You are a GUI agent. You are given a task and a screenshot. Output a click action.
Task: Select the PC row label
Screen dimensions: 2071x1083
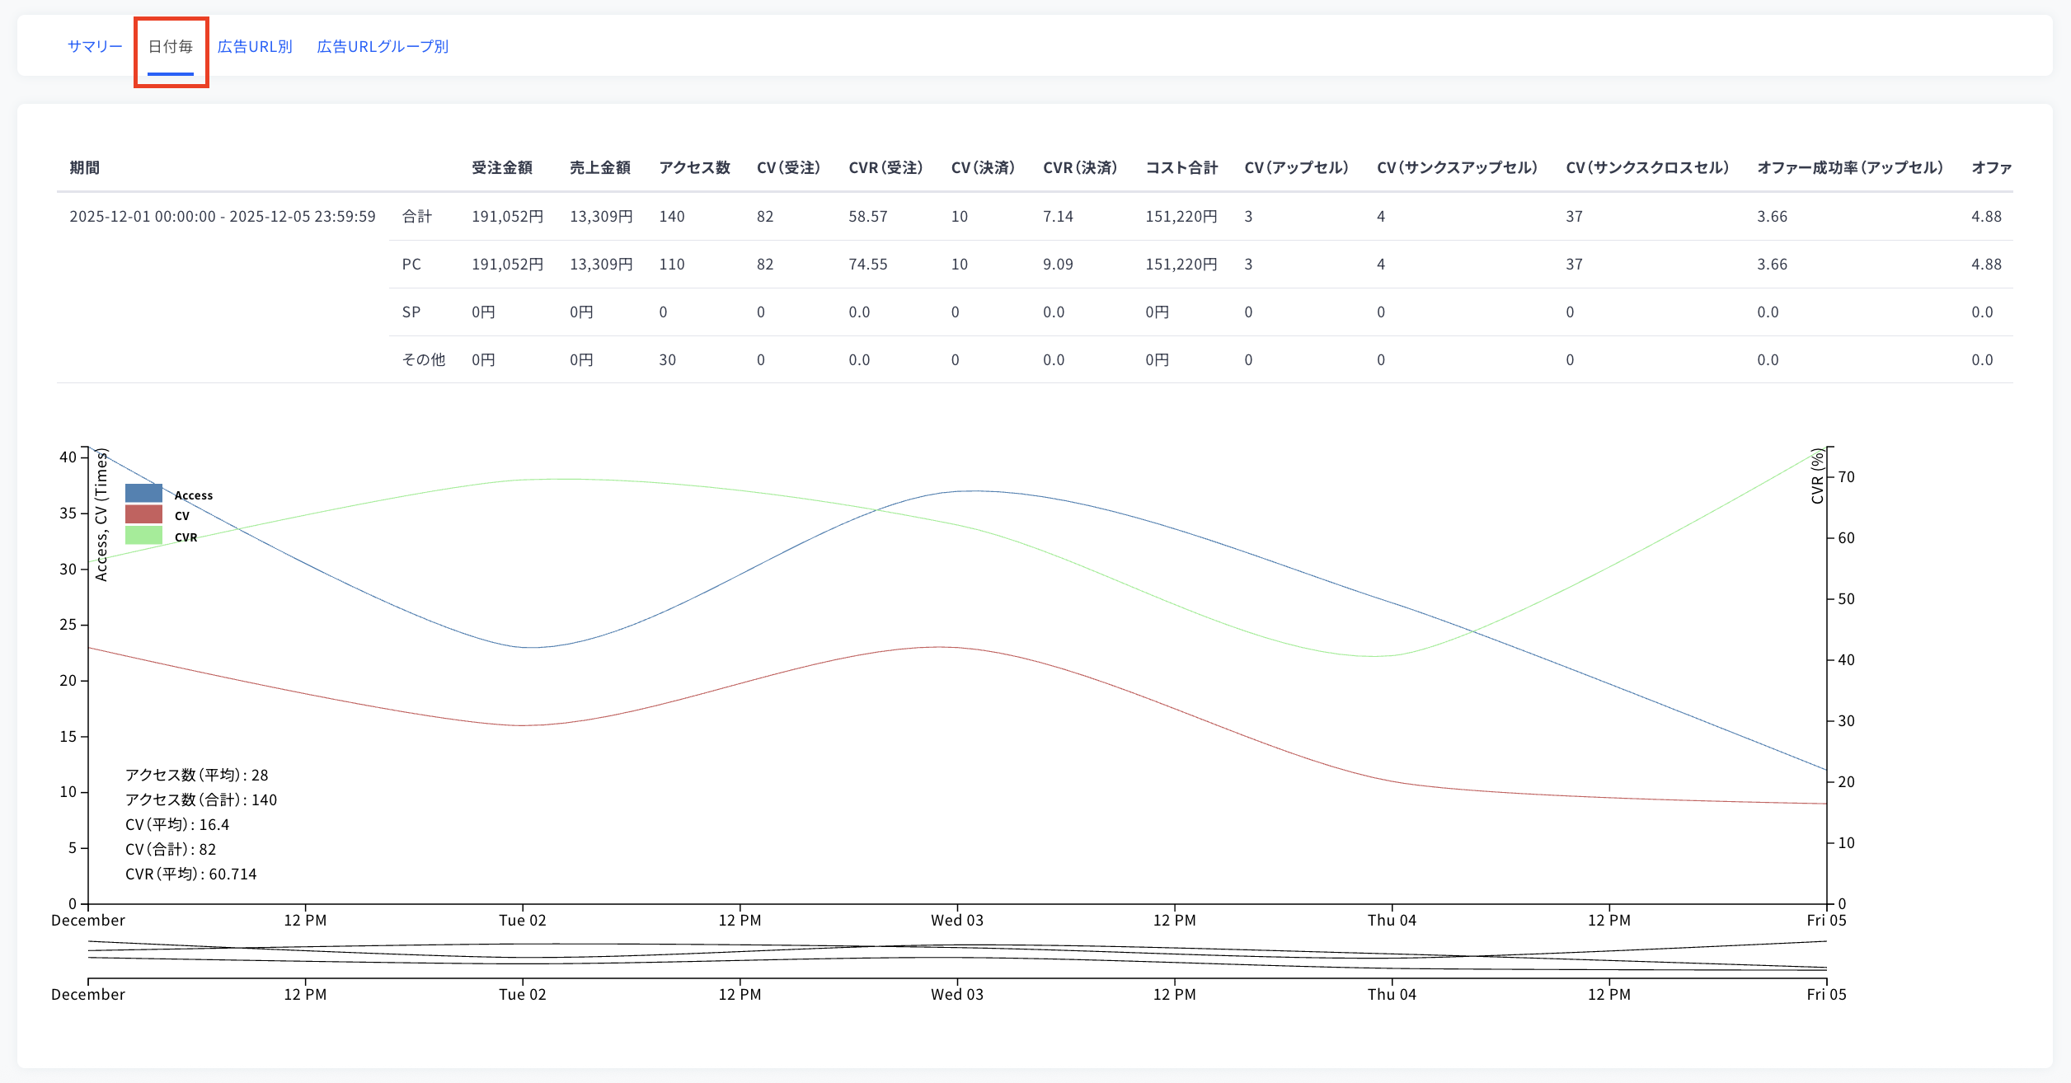411,265
